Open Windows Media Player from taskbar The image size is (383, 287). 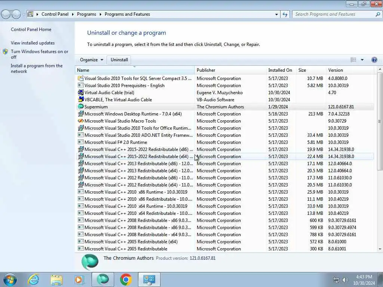(79, 280)
